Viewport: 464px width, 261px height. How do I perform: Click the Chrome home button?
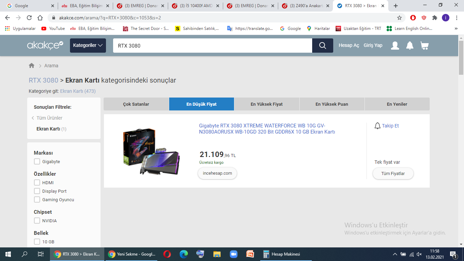click(40, 18)
